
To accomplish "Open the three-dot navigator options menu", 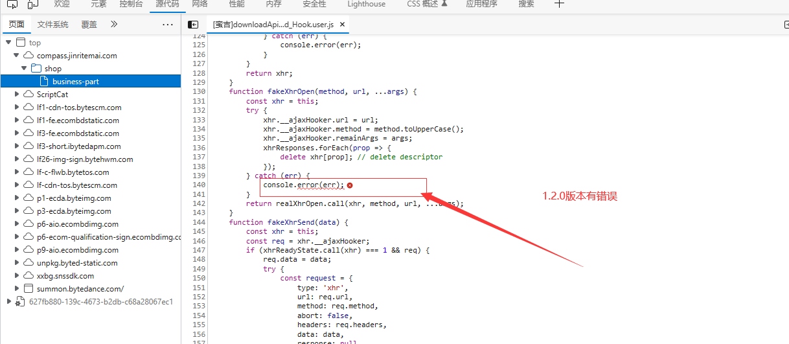I will [x=168, y=25].
